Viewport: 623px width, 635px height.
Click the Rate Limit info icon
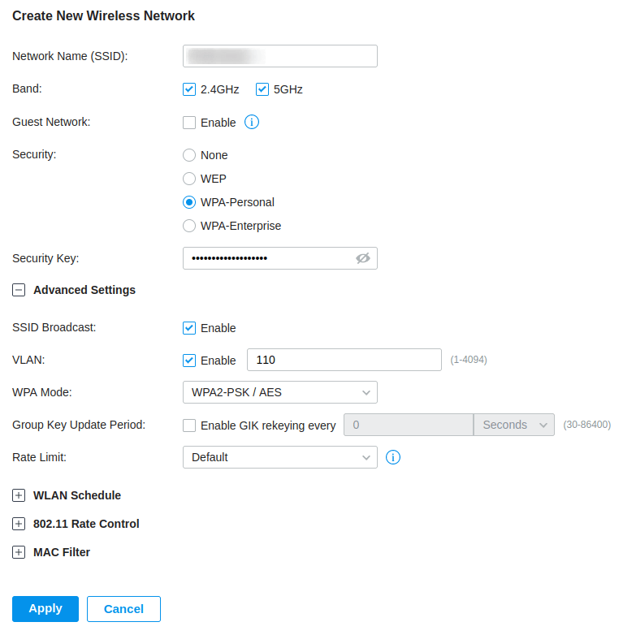click(x=393, y=457)
